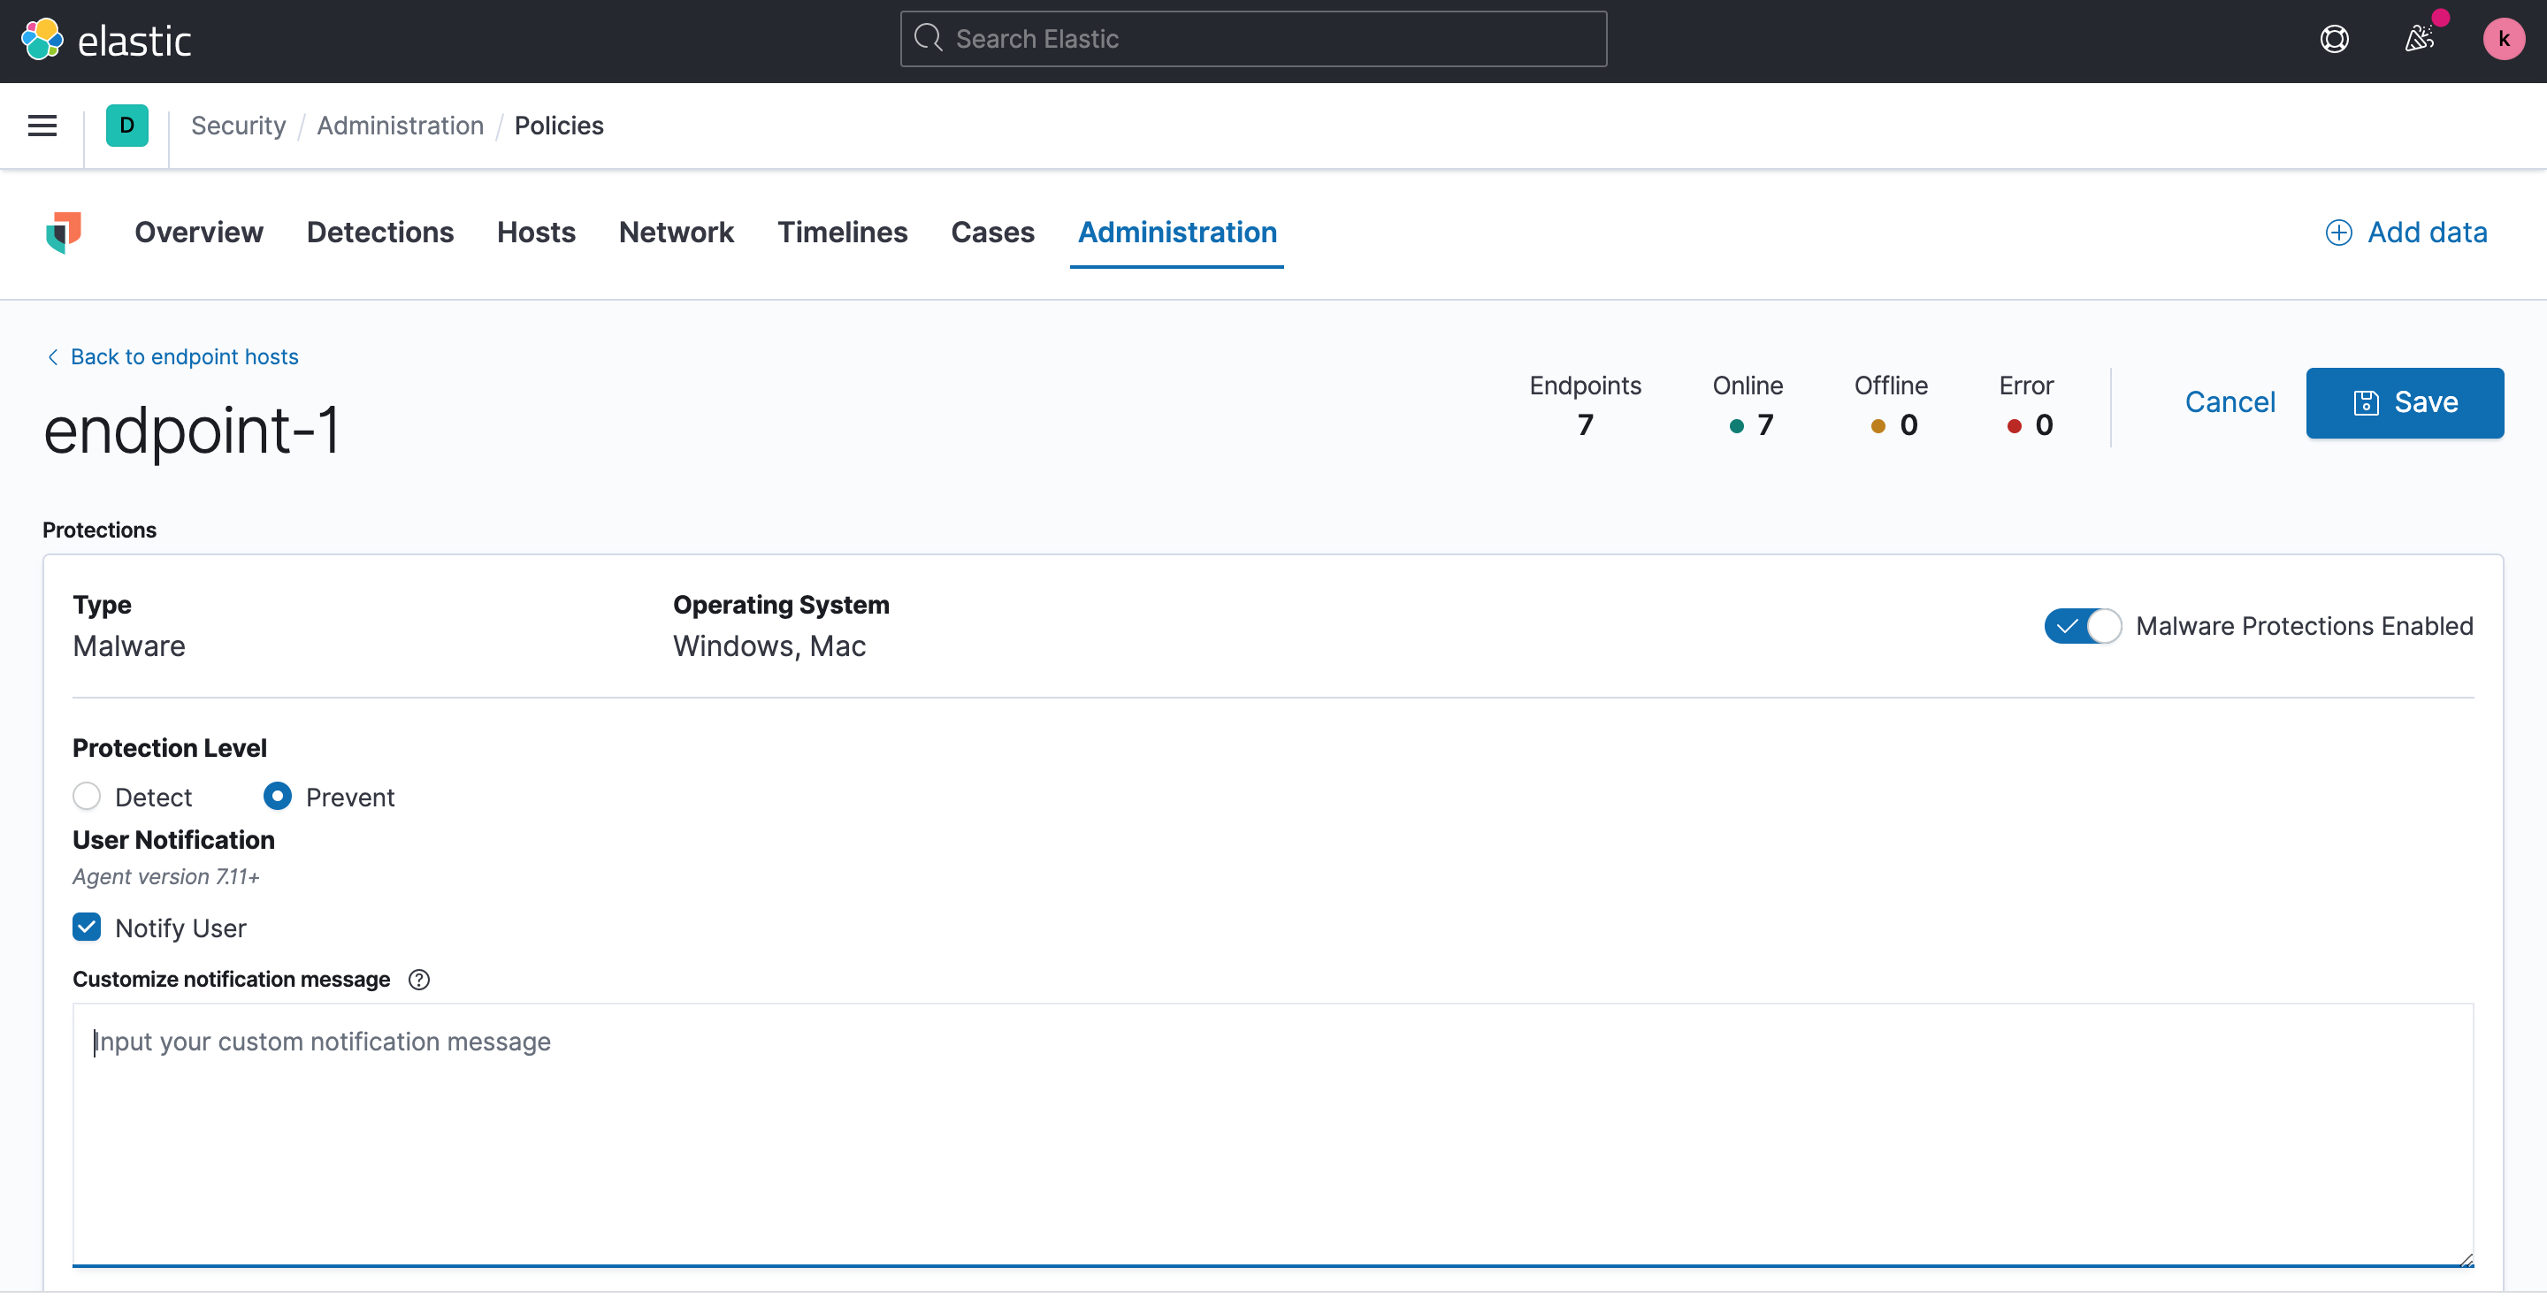Click the back chevron before endpoint hosts

52,357
